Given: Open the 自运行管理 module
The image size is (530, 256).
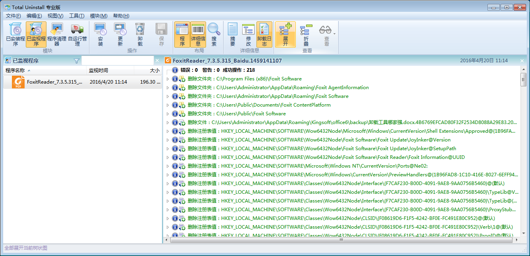Looking at the screenshot, I should pyautogui.click(x=77, y=34).
